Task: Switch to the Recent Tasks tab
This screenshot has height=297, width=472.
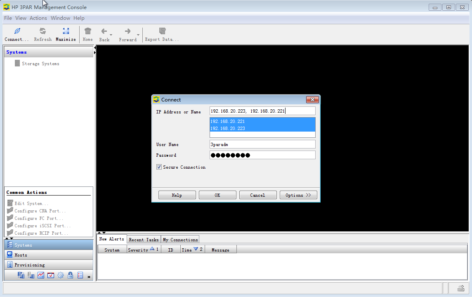Action: 144,240
